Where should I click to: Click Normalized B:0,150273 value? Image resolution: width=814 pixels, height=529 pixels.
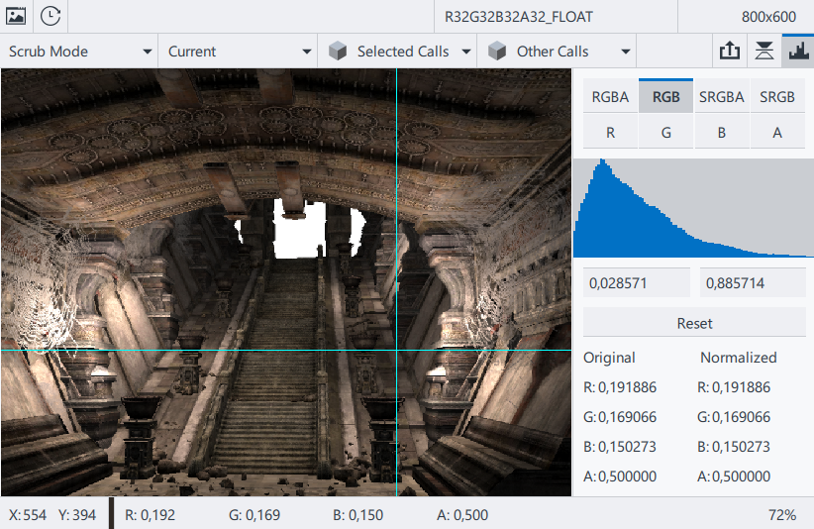(x=734, y=447)
